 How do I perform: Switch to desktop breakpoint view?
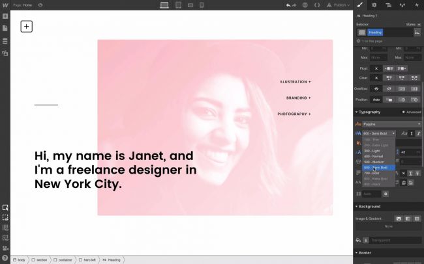tap(164, 5)
